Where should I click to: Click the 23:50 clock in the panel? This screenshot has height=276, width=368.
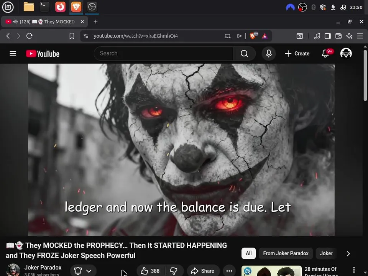pyautogui.click(x=356, y=7)
